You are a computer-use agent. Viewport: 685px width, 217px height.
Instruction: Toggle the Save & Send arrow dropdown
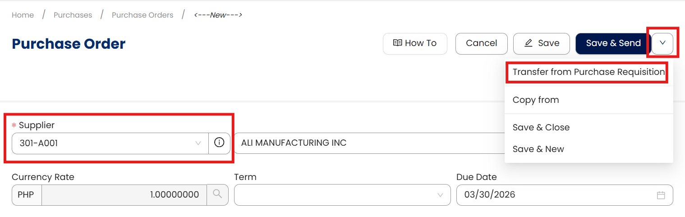point(662,43)
